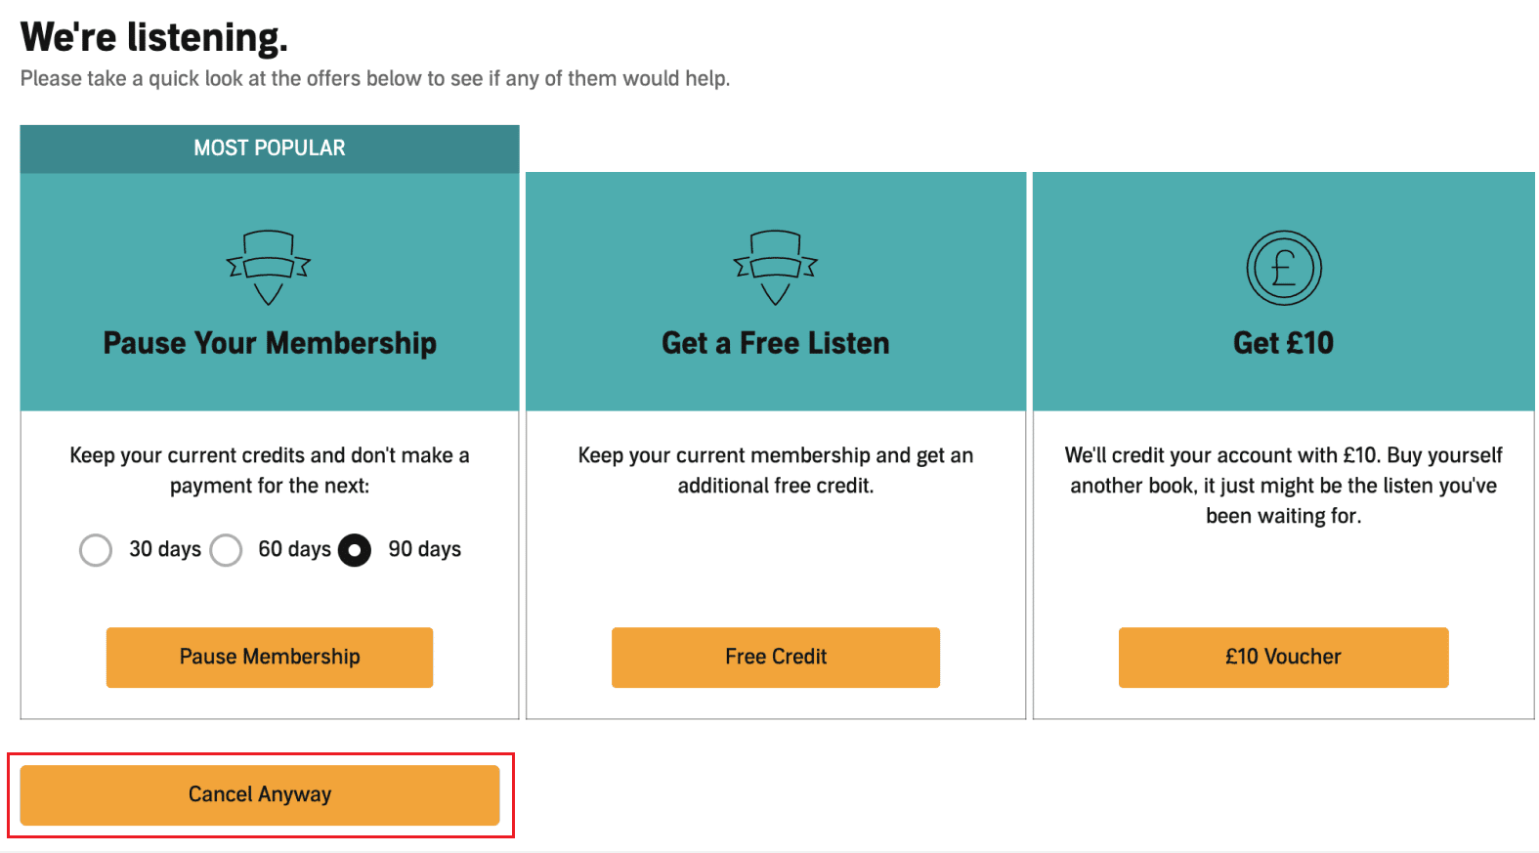1539x853 pixels.
Task: Click the £10 Voucher button
Action: [x=1284, y=658]
